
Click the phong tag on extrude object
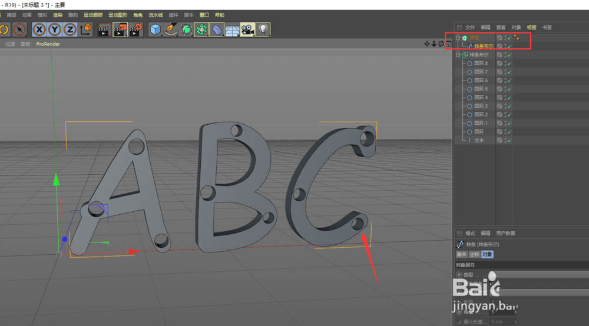point(517,38)
